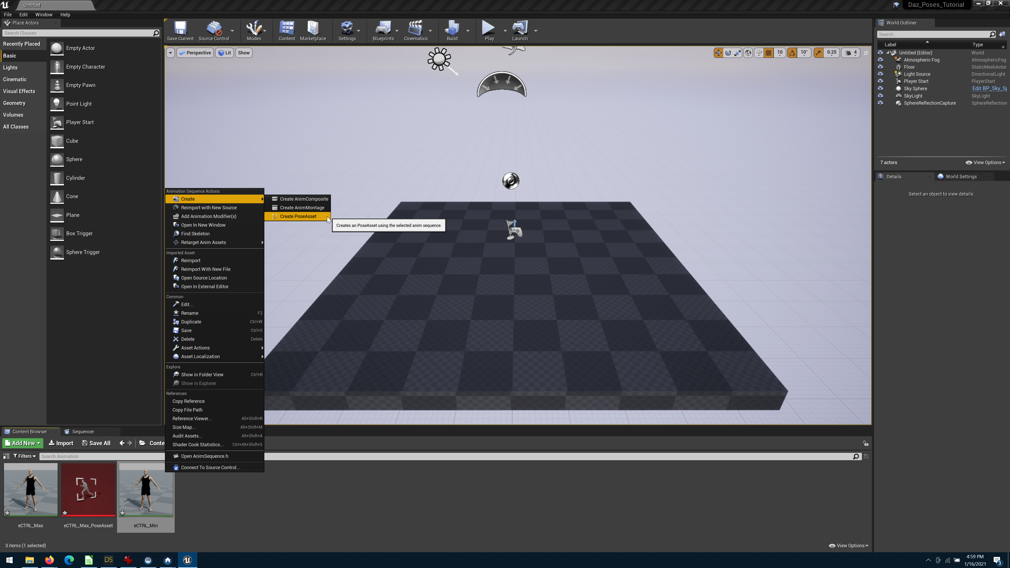Toggle visibility of SkyLight actor

[880, 96]
